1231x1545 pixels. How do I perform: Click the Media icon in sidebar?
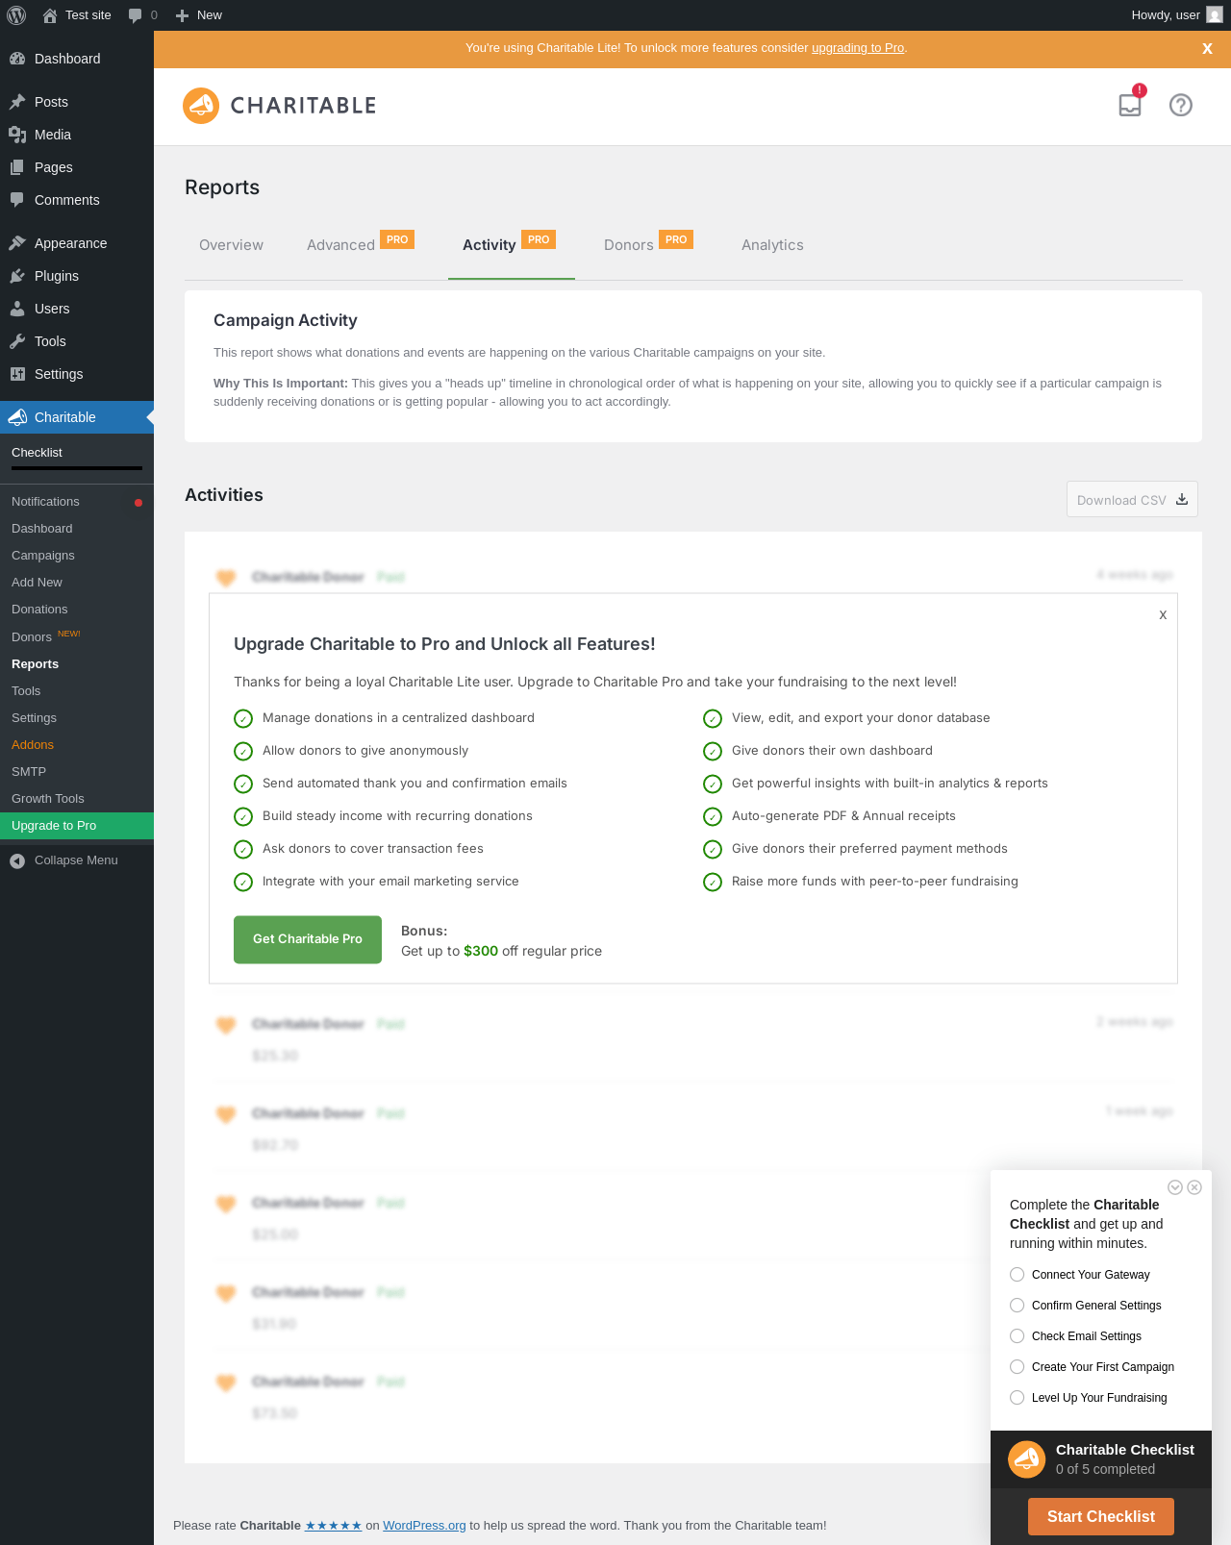tap(17, 135)
